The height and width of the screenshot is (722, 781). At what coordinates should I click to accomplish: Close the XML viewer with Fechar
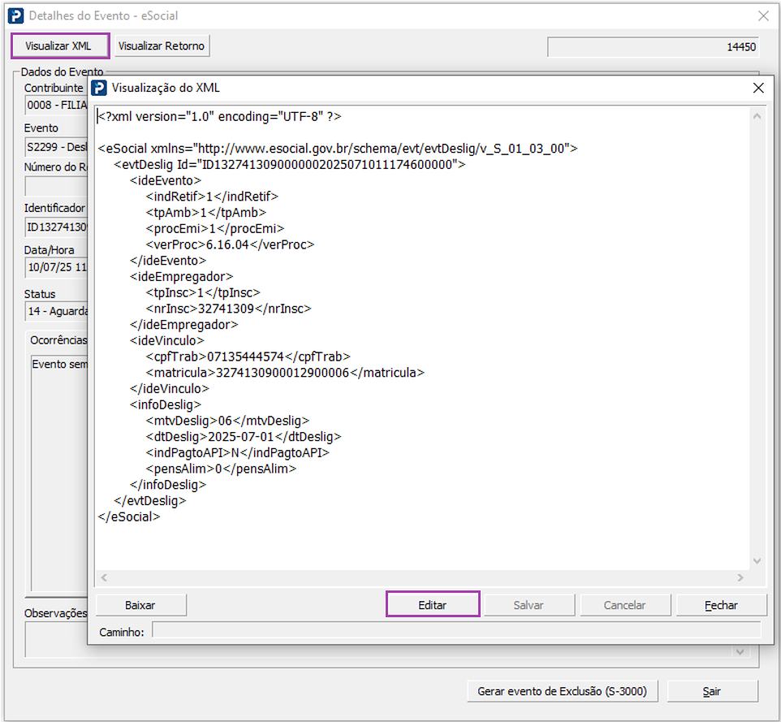[x=721, y=605]
